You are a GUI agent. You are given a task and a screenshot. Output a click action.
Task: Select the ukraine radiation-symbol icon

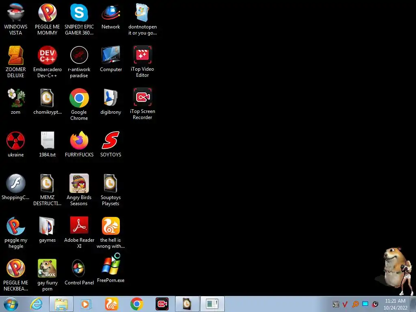(16, 144)
